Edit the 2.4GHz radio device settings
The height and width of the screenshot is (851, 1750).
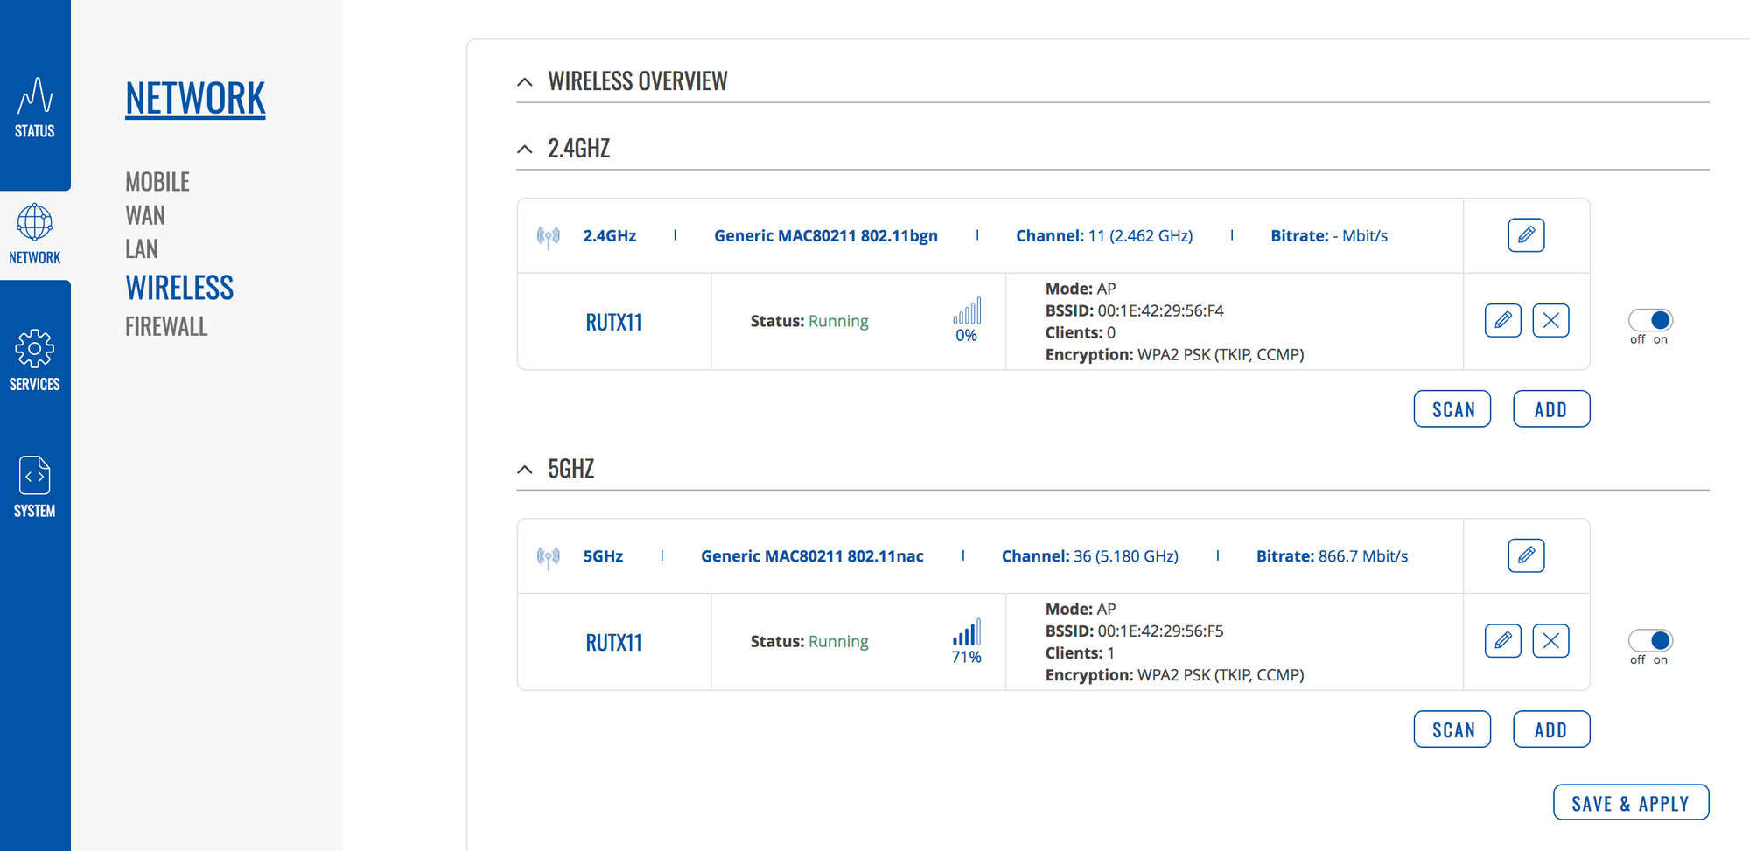(x=1526, y=235)
